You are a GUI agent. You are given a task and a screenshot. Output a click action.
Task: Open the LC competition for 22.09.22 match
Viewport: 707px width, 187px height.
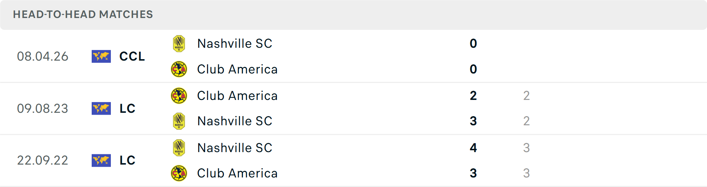click(x=127, y=160)
